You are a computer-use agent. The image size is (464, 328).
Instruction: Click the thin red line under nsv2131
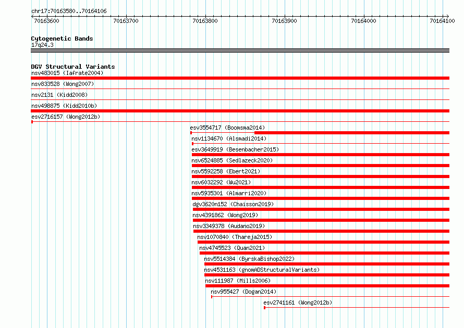tap(240, 99)
